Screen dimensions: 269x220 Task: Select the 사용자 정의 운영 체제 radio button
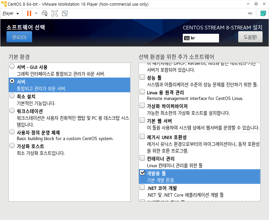pos(12,132)
